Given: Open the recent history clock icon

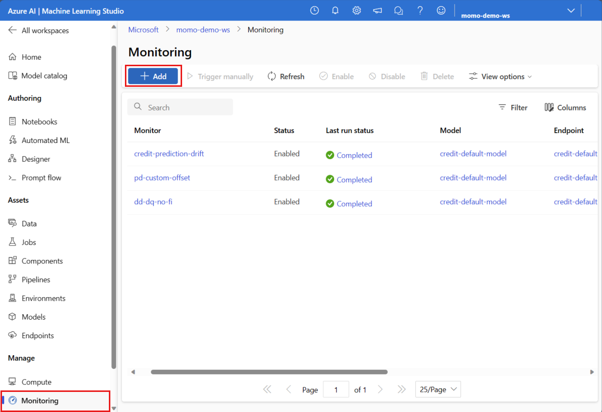Looking at the screenshot, I should [x=315, y=11].
